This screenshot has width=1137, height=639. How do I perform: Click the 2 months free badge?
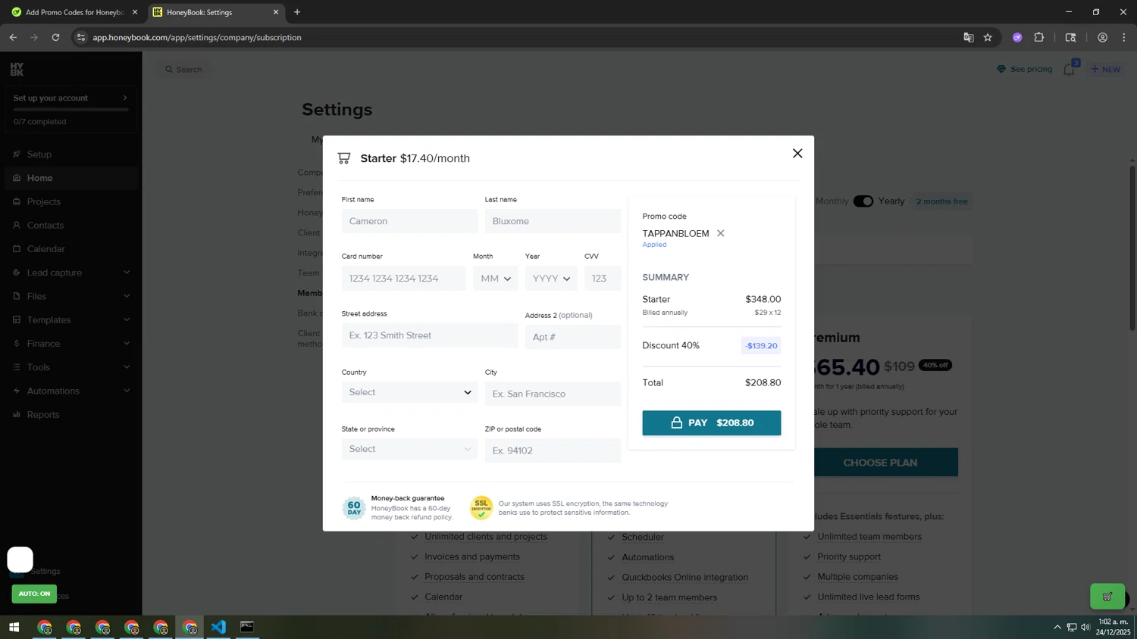point(941,201)
